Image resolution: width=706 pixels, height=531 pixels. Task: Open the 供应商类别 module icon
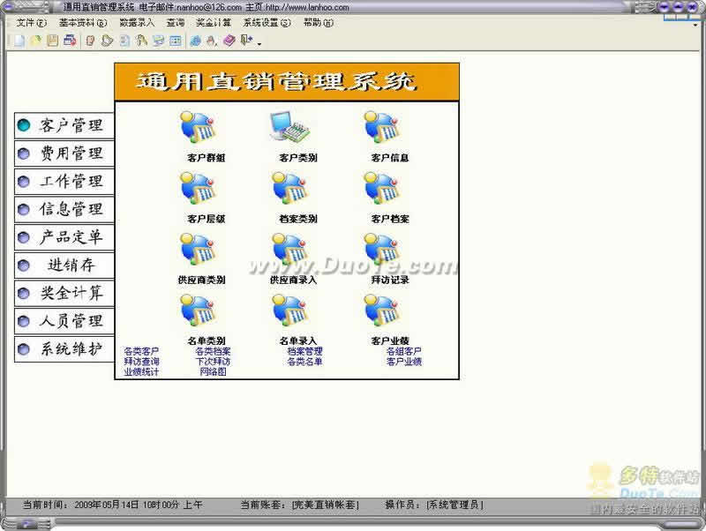(198, 250)
